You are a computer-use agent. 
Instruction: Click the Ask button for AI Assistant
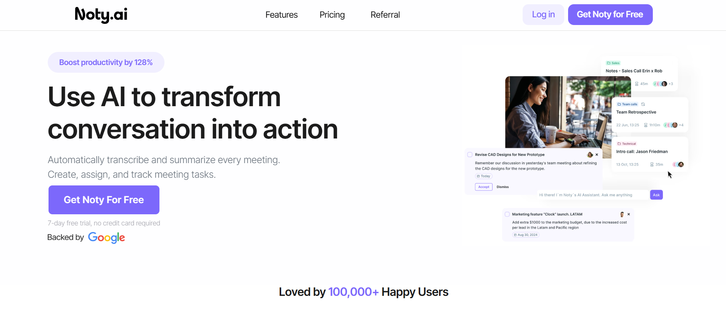click(x=656, y=195)
